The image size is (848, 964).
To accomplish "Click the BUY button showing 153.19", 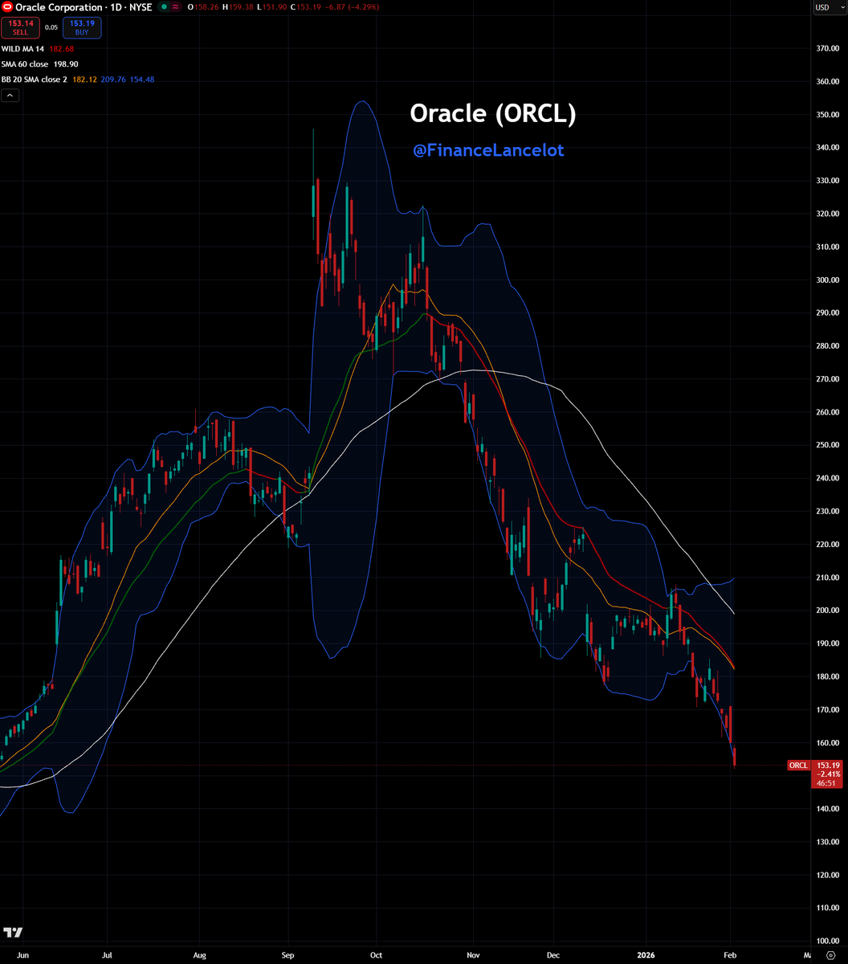I will [81, 27].
